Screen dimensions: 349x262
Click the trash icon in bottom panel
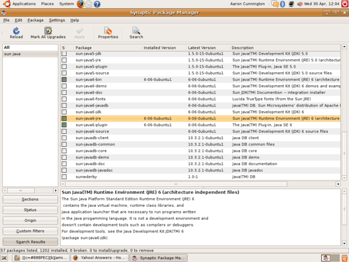coord(345,258)
